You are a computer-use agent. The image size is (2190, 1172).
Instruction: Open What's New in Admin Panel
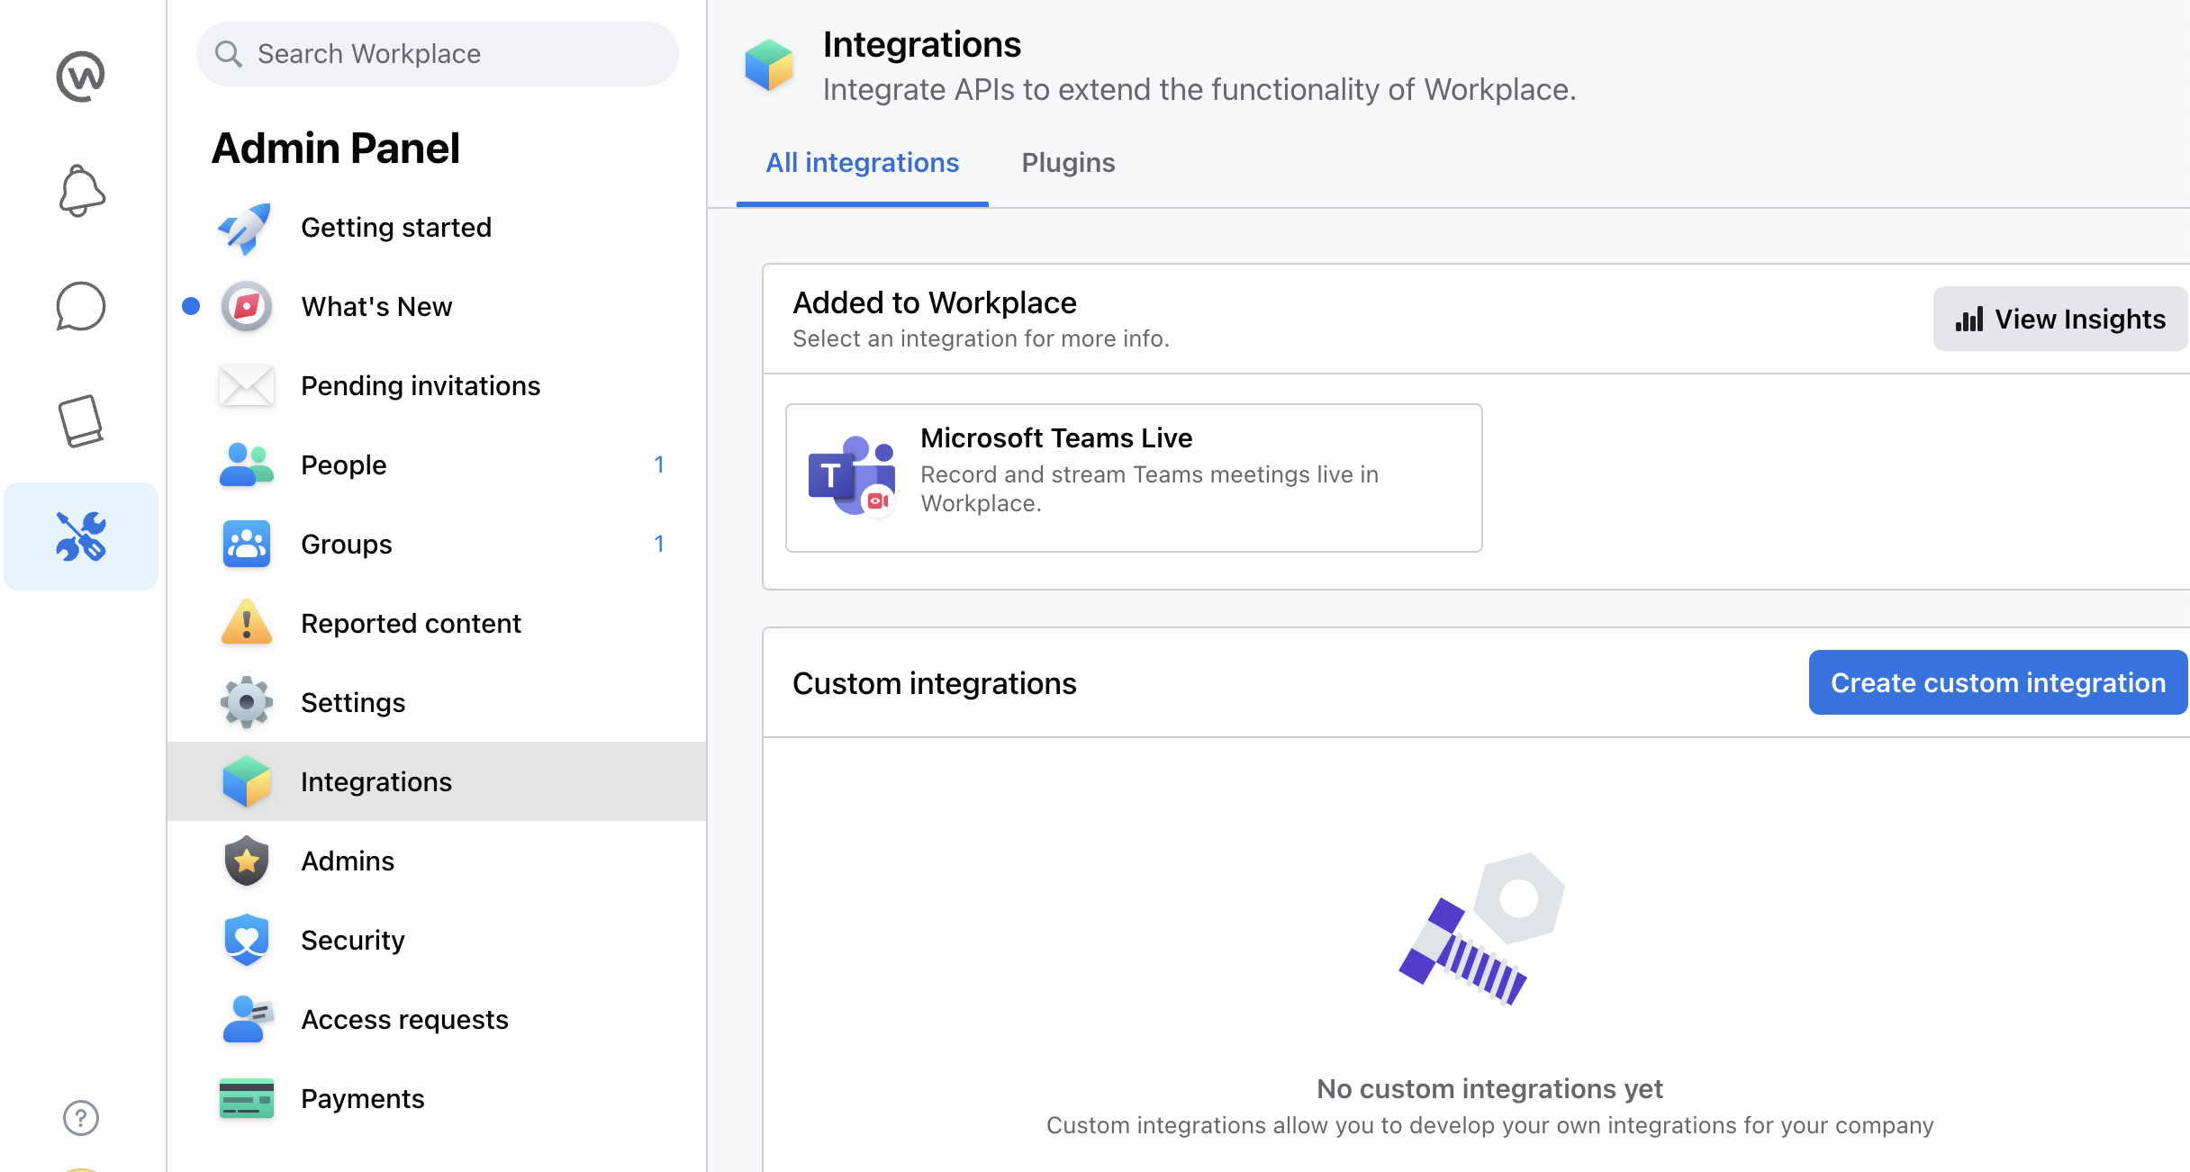(376, 307)
